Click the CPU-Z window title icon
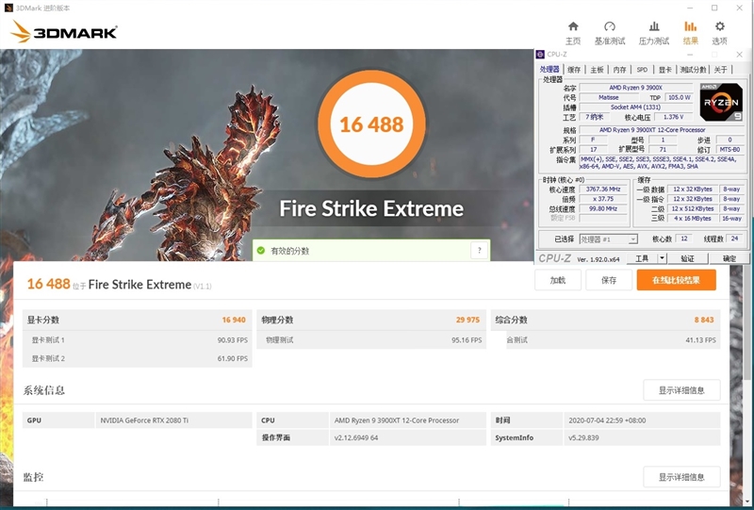Screen dimensions: 754x510 click(x=540, y=55)
